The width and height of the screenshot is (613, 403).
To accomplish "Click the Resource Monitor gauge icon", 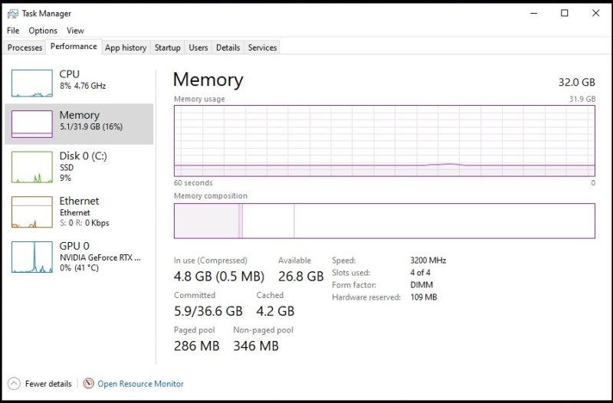I will coord(88,383).
